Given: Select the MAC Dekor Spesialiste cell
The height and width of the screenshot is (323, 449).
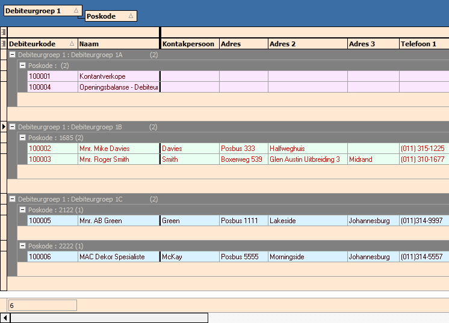Looking at the screenshot, I should tap(119, 257).
